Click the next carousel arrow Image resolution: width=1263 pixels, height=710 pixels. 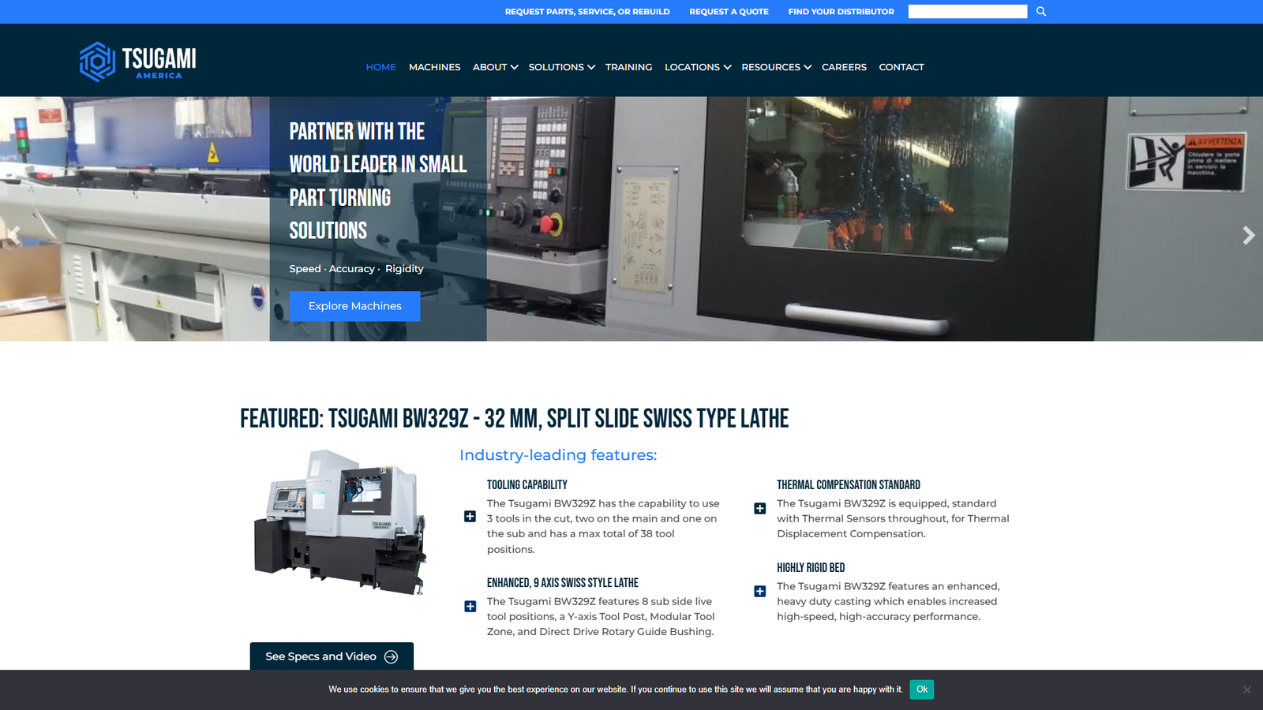click(x=1248, y=235)
